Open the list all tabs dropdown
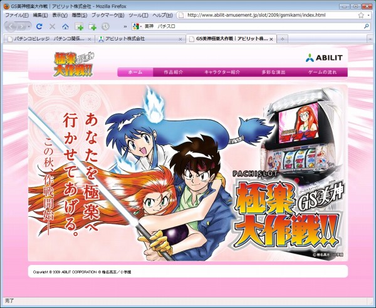The image size is (376, 308). click(x=370, y=39)
